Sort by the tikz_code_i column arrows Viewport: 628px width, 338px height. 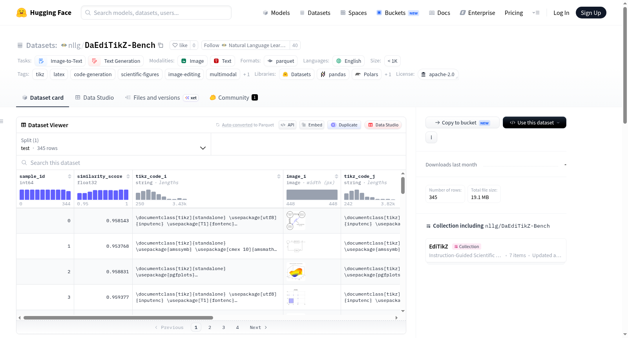coord(279,176)
